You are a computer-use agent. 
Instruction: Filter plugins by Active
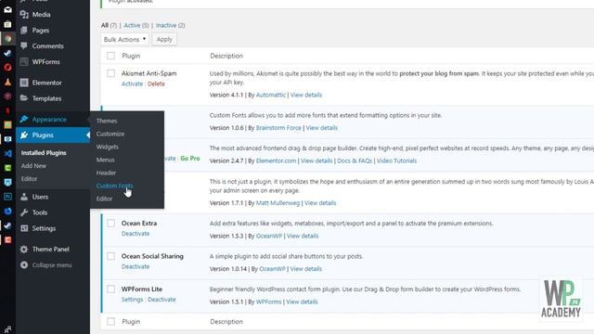132,25
